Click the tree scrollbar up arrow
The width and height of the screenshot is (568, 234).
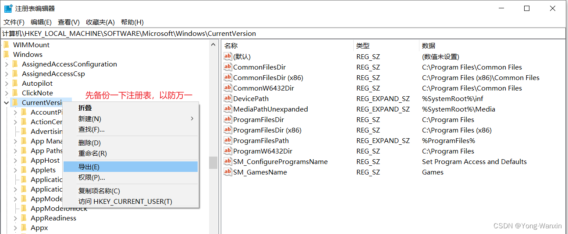click(213, 45)
